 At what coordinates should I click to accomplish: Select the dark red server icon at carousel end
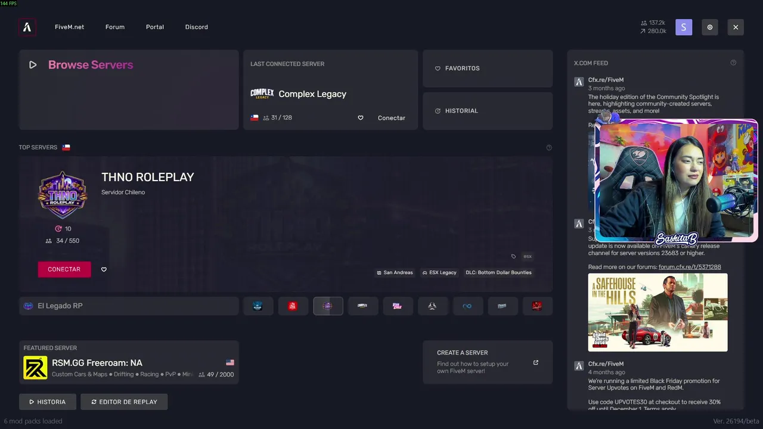point(537,306)
